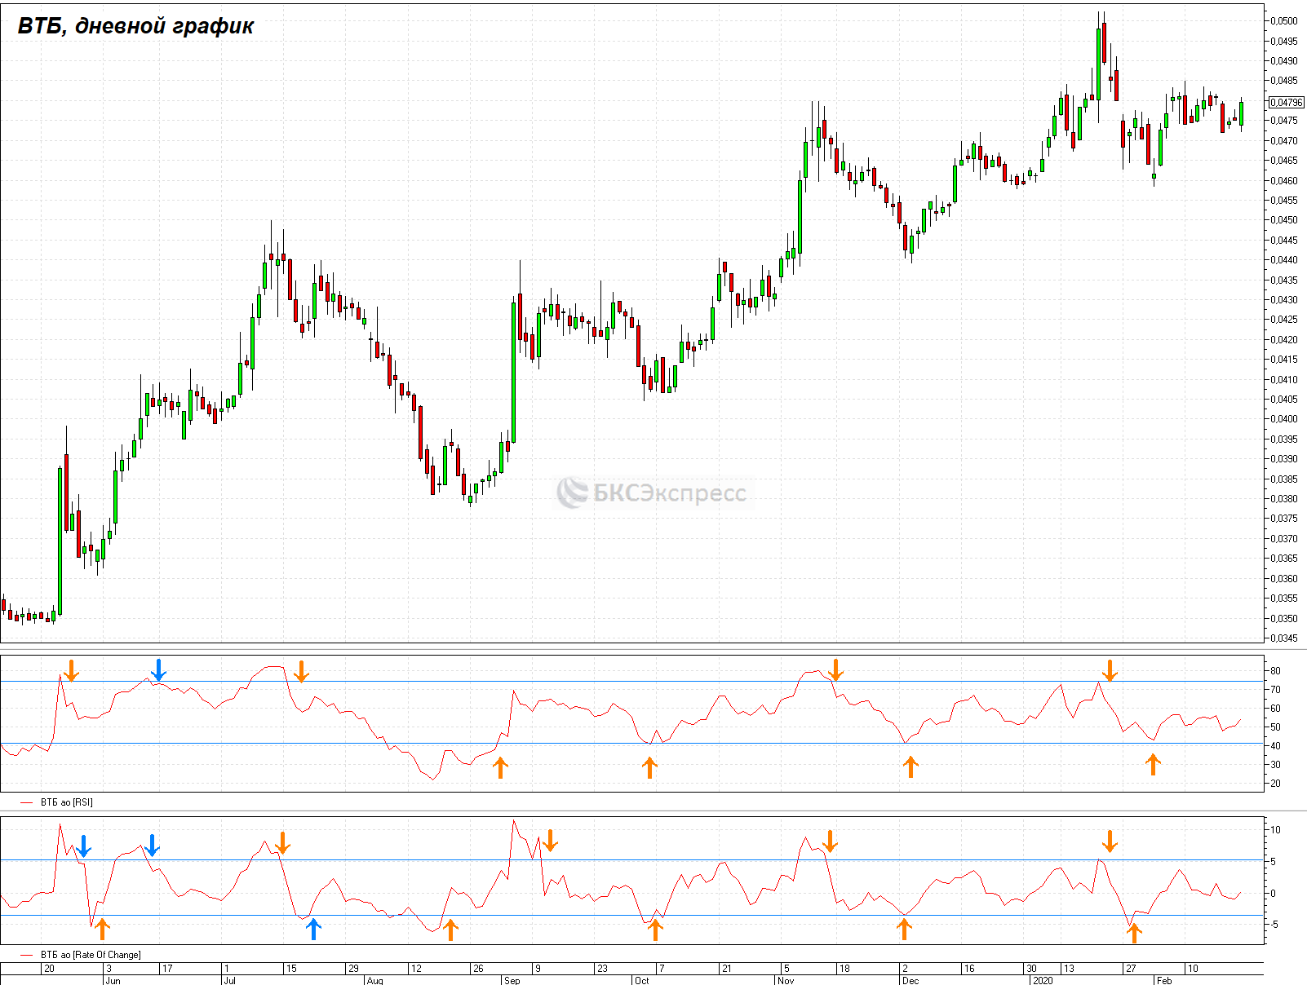The image size is (1307, 985).
Task: Click the 0,0375 price axis label
Action: 1284,519
